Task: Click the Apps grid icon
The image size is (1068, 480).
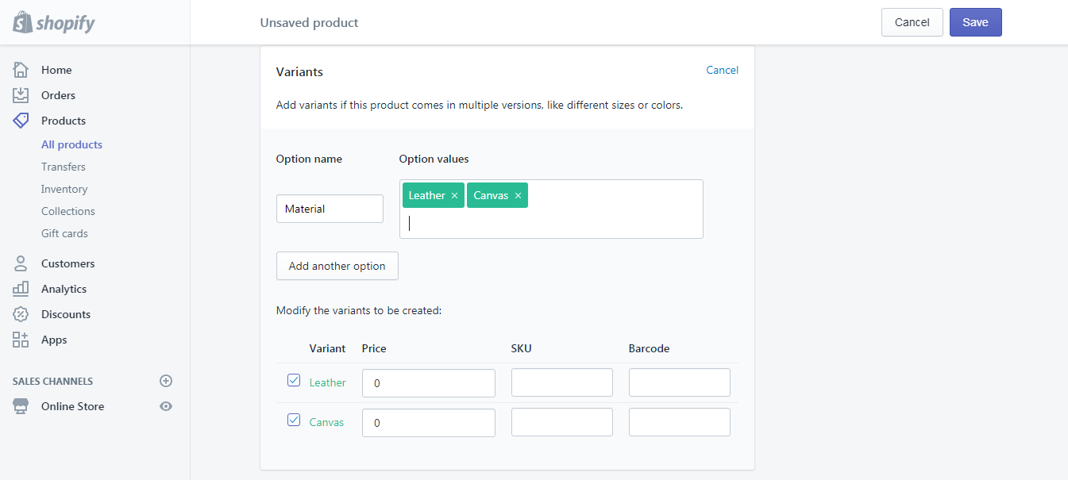Action: pos(21,340)
